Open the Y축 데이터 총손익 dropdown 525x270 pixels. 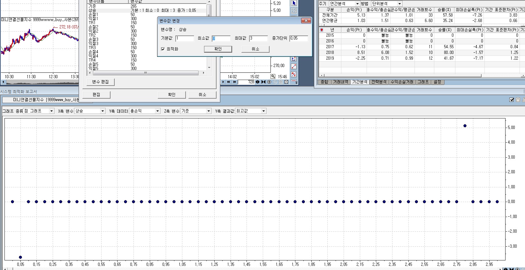coord(145,111)
